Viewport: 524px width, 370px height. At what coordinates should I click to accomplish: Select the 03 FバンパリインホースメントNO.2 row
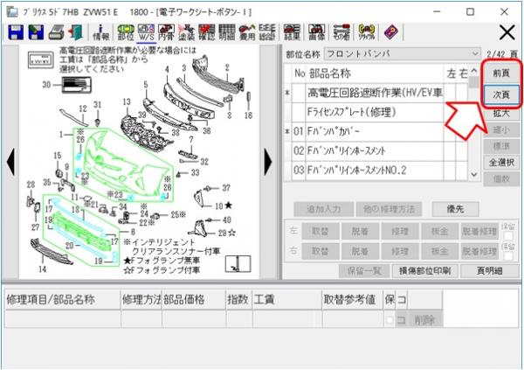376,171
